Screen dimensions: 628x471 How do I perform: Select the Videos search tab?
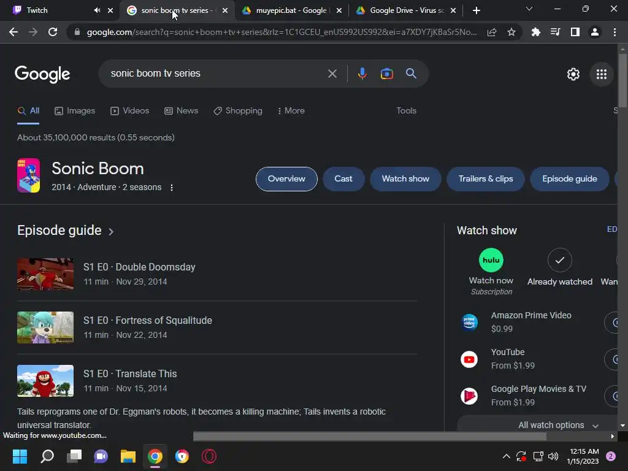[x=130, y=111]
